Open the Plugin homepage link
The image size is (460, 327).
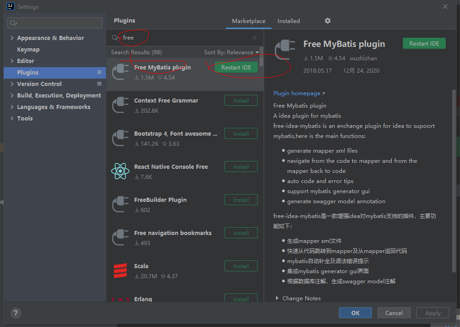(x=296, y=93)
